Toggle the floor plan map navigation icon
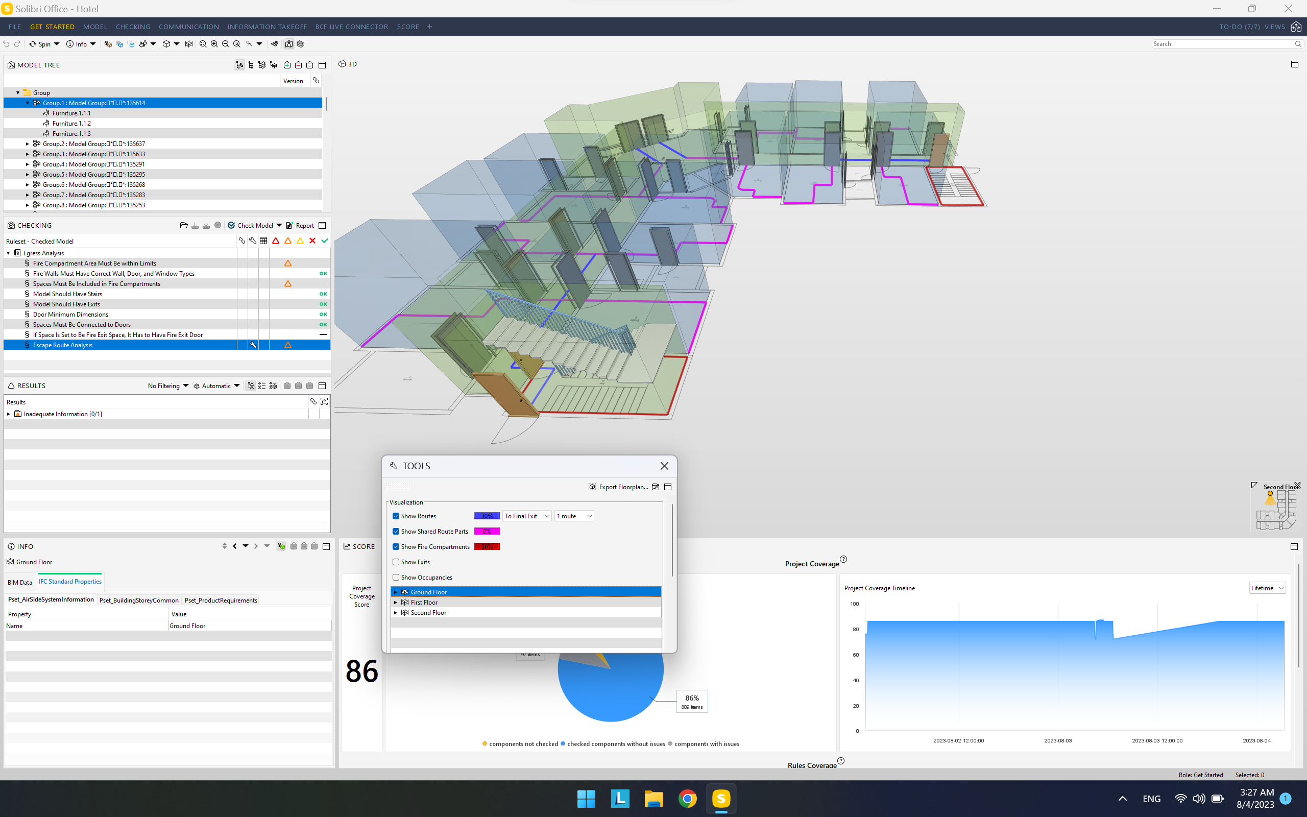 [x=289, y=44]
